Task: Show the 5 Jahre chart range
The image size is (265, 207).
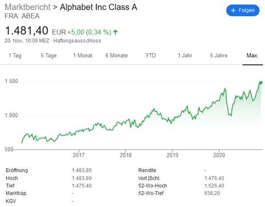Action: point(218,55)
